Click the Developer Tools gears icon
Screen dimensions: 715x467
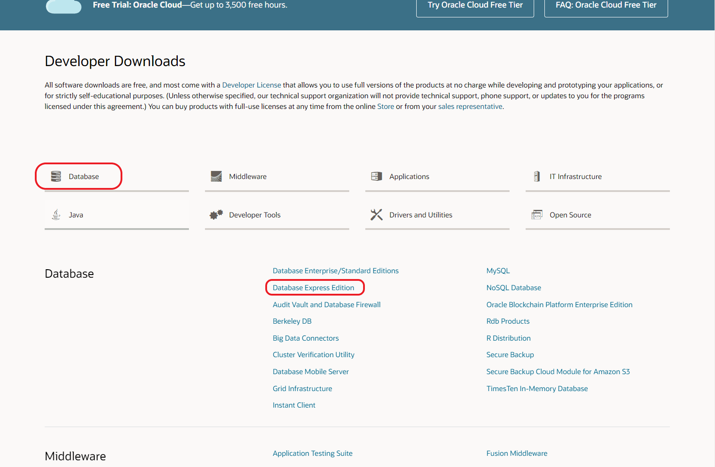pos(216,215)
